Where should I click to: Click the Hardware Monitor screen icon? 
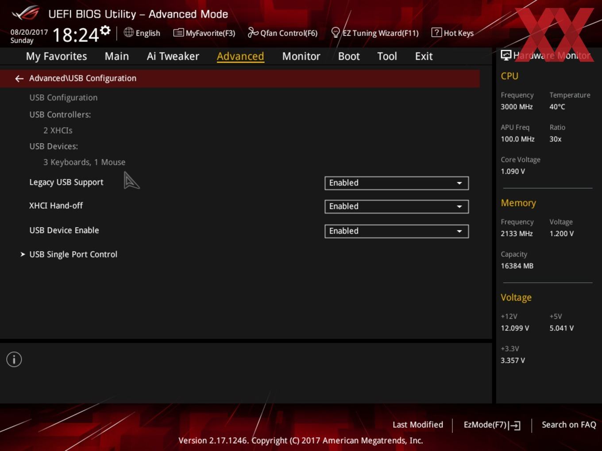[506, 55]
